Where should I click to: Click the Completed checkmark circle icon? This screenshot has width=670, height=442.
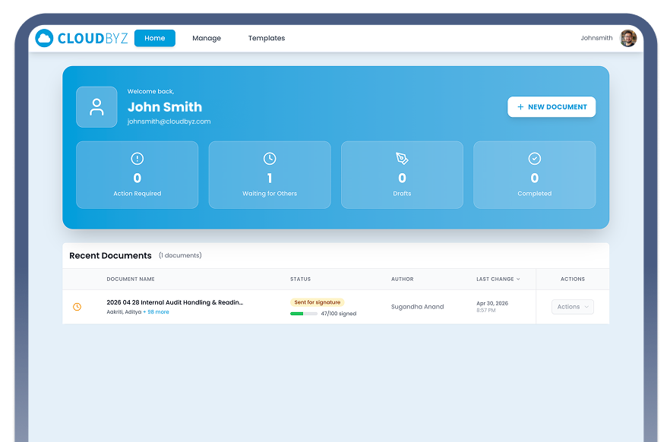pyautogui.click(x=535, y=159)
